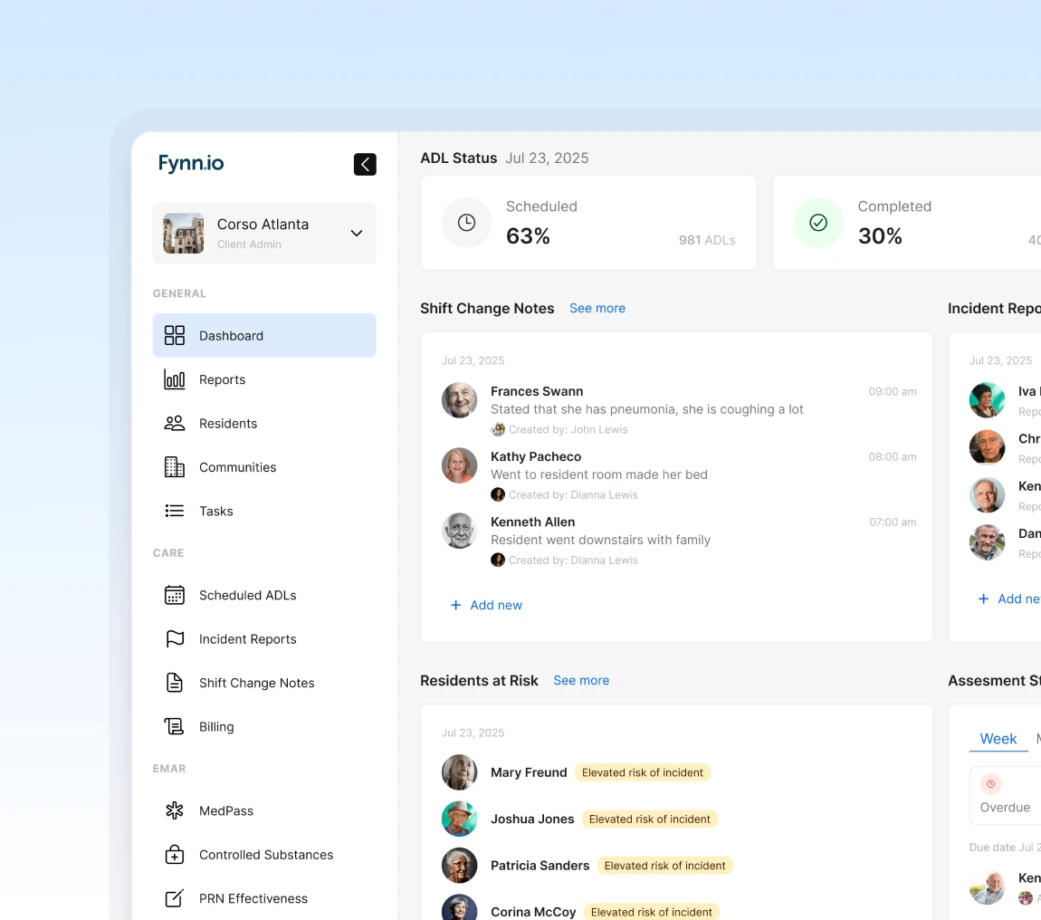This screenshot has height=920, width=1041.
Task: Open PRN Effectiveness sidebar item
Action: click(264, 898)
